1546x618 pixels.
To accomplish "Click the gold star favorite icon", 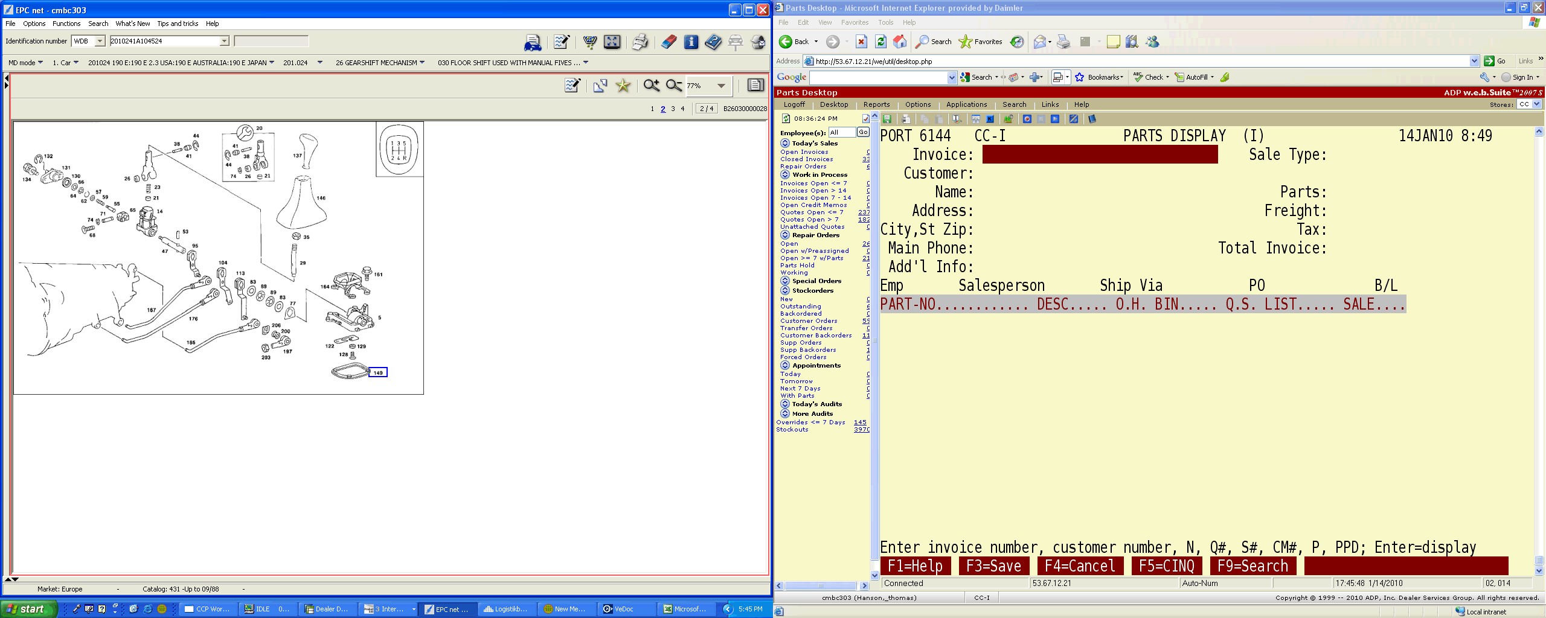I will (x=623, y=86).
